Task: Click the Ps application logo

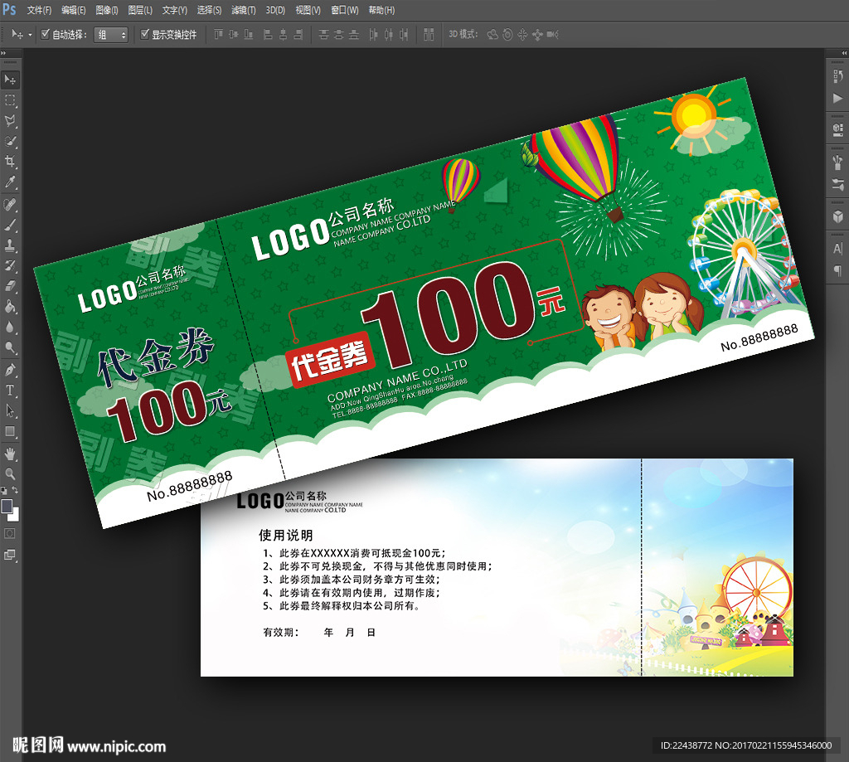Action: tap(9, 10)
